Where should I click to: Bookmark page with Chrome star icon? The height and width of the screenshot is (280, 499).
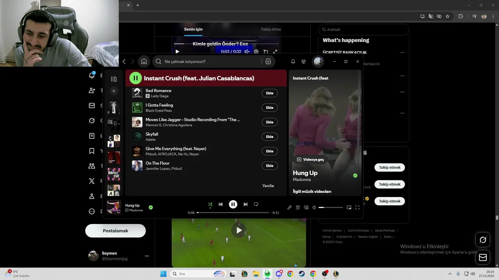(448, 16)
